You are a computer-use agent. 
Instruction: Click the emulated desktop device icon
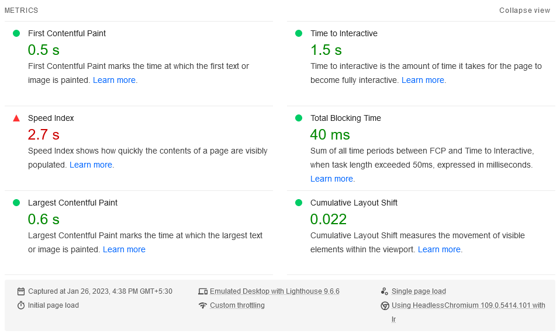pos(203,291)
